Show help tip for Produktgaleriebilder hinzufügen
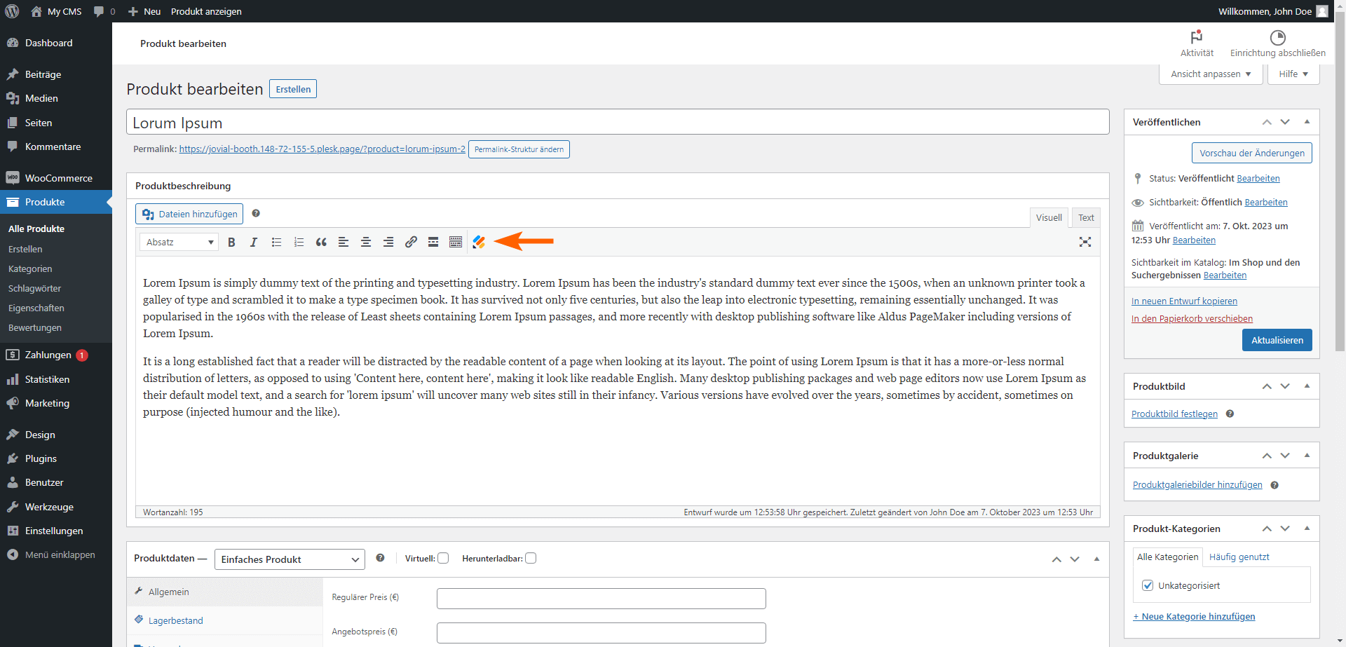1346x647 pixels. 1274,485
